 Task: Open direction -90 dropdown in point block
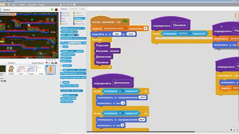point(145,98)
